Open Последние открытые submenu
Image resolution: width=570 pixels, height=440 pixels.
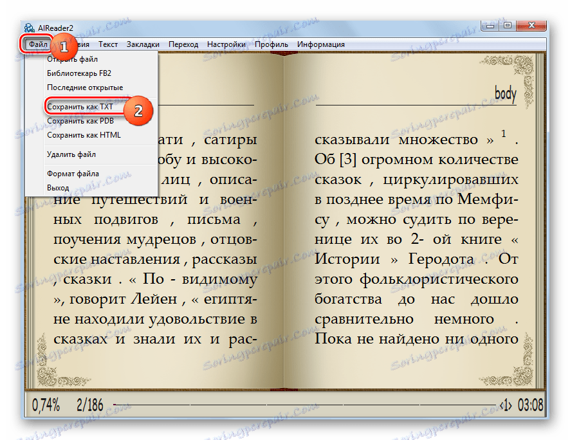(91, 87)
